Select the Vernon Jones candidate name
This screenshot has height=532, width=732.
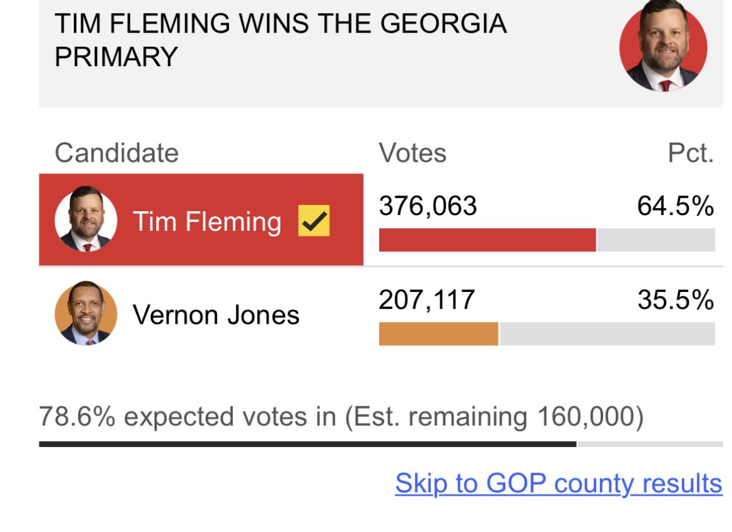[216, 314]
